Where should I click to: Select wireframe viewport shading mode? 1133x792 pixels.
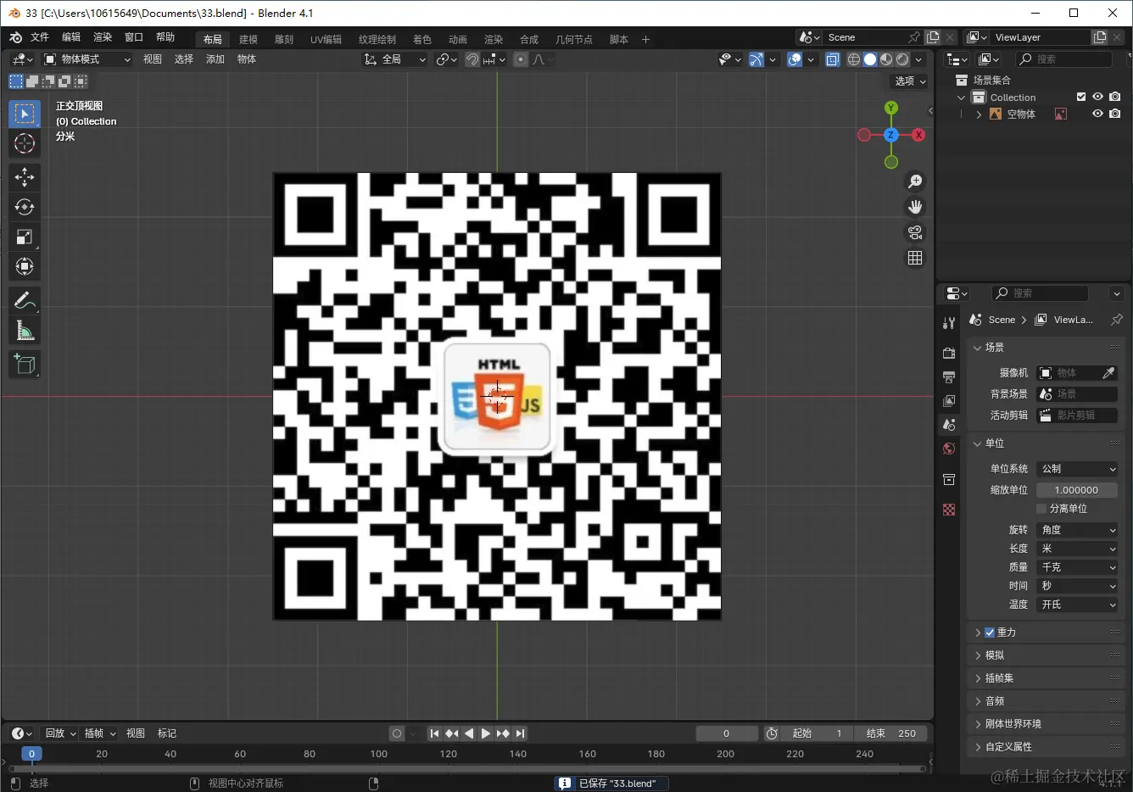click(854, 59)
